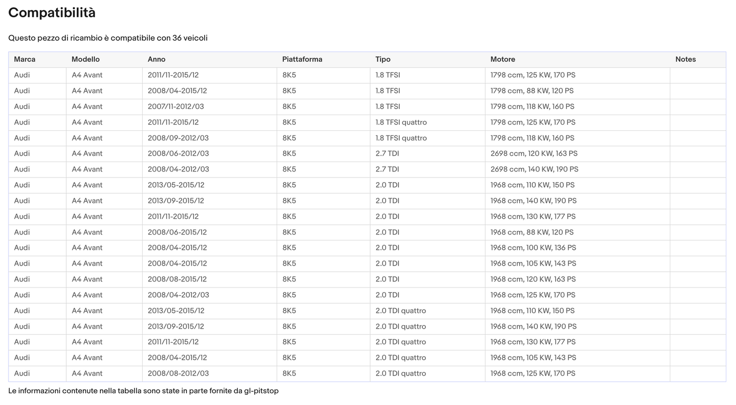Image resolution: width=736 pixels, height=405 pixels.
Task: Click the 2008/08-2012/03 year cell
Action: tap(178, 373)
